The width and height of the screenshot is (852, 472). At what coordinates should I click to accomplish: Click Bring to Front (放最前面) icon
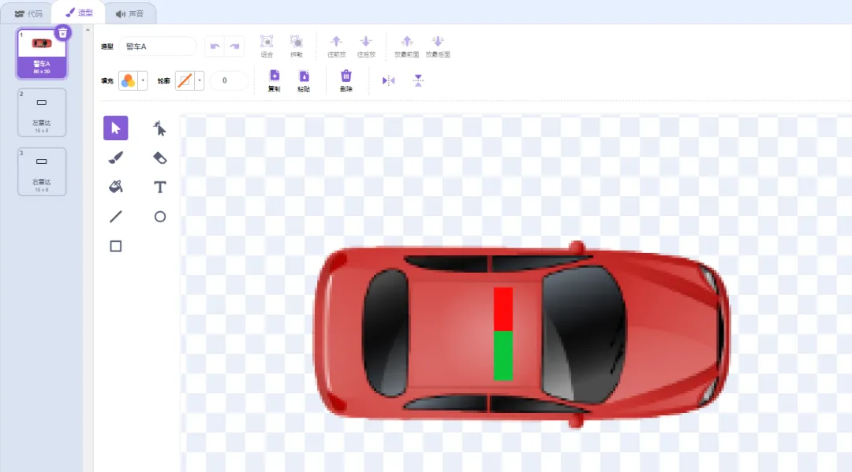pos(406,42)
